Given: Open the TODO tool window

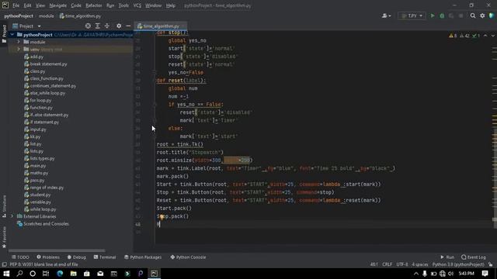Looking at the screenshot, I should click(x=20, y=257).
